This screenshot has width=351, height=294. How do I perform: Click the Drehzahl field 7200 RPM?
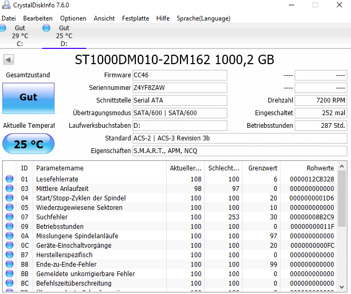pyautogui.click(x=321, y=100)
